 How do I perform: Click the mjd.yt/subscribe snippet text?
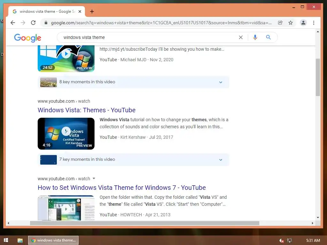click(x=162, y=49)
